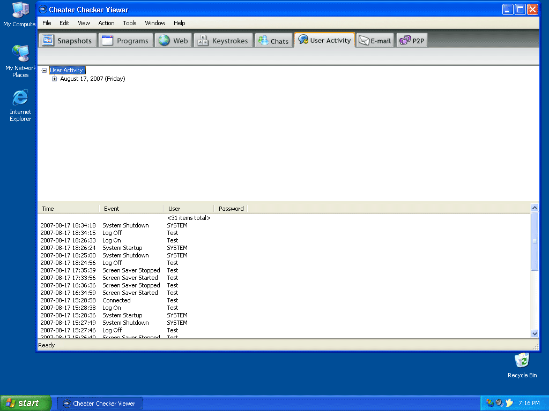This screenshot has width=549, height=411.
Task: Click the Keystrokes keyboard icon
Action: [x=203, y=41]
